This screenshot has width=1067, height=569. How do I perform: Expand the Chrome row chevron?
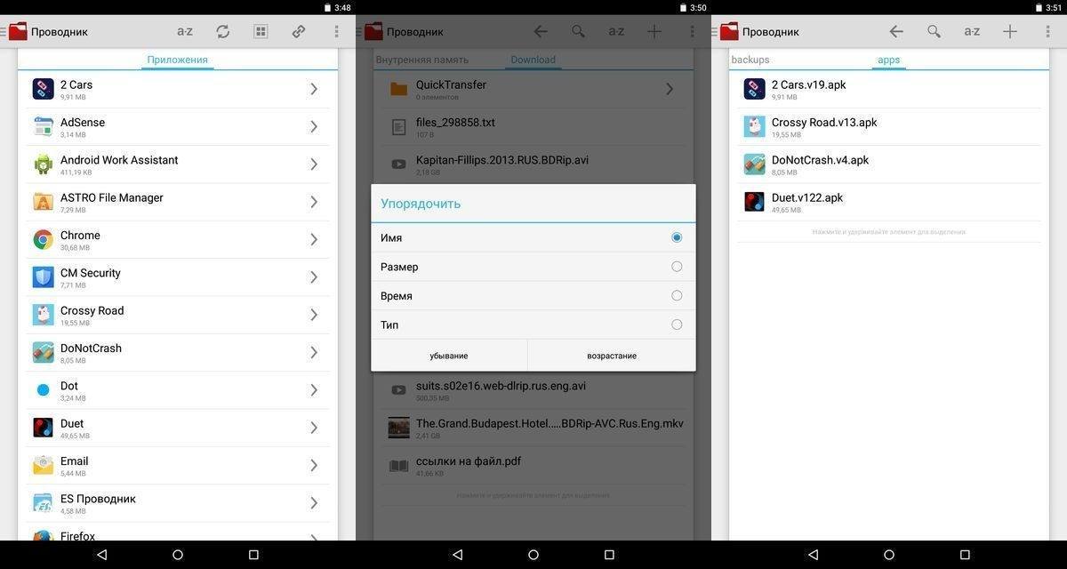coord(314,239)
